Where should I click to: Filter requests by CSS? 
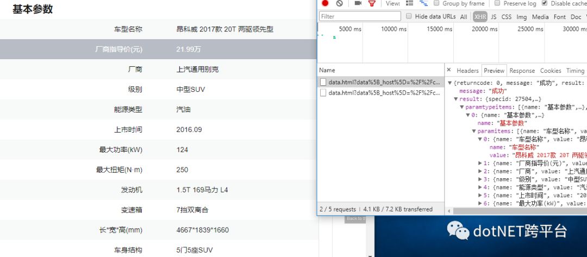[507, 16]
